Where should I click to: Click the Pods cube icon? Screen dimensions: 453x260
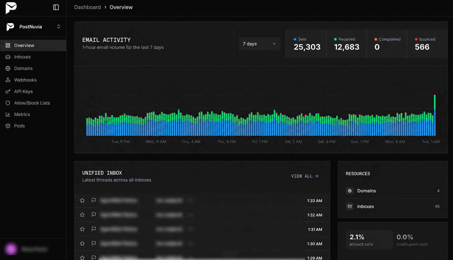click(8, 126)
